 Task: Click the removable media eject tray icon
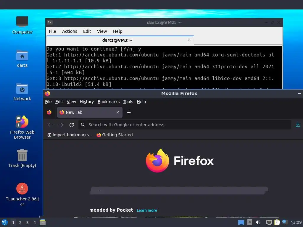click(250, 222)
